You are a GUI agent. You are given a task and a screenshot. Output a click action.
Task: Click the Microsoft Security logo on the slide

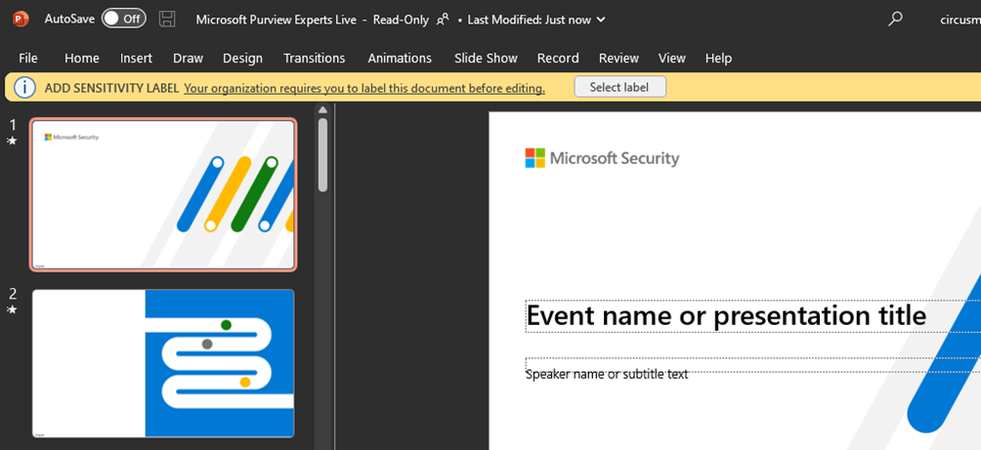[602, 158]
